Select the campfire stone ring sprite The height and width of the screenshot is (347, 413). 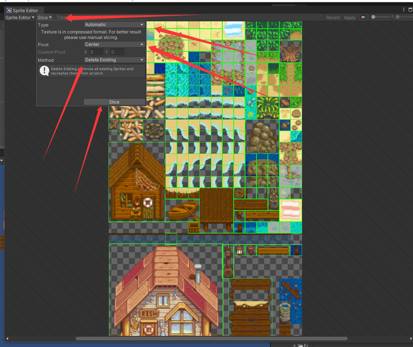pyautogui.click(x=154, y=131)
